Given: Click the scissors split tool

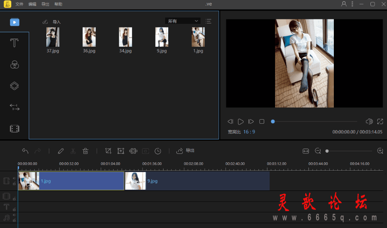Looking at the screenshot, I should click(x=73, y=151).
